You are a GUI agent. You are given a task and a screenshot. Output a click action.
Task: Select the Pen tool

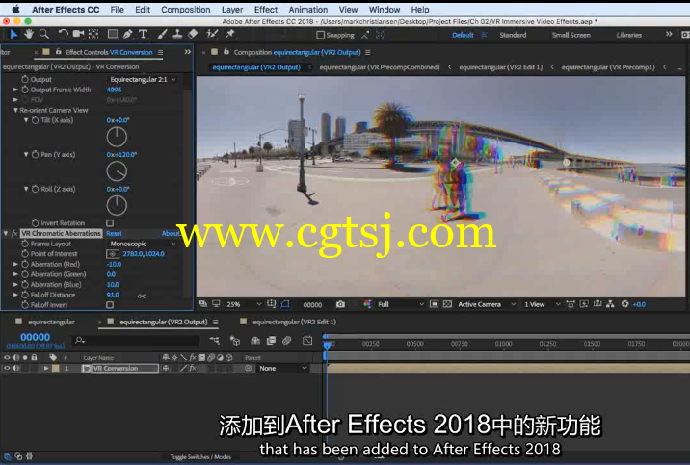pos(128,34)
